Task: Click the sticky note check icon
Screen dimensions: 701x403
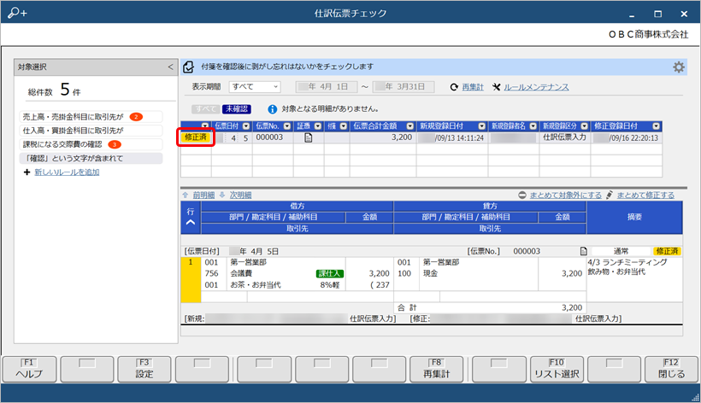Action: [189, 67]
